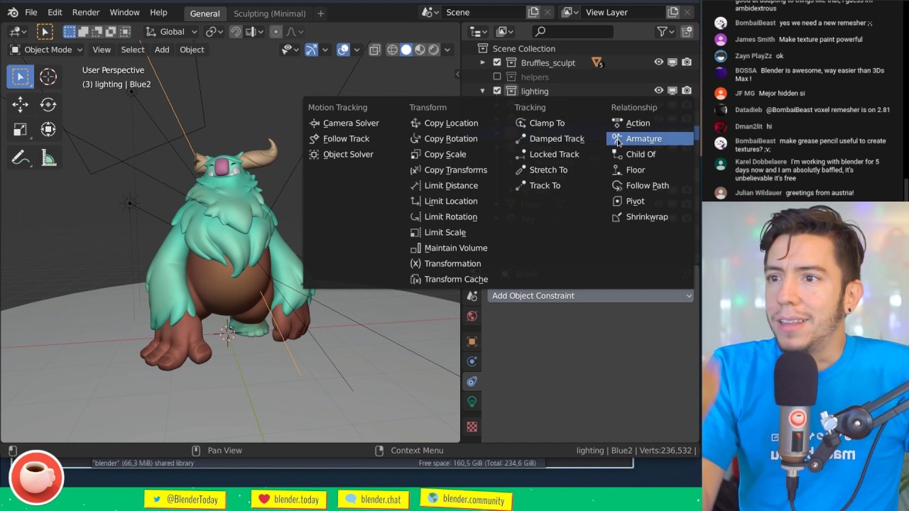Open the Object Constraints properties tab icon
This screenshot has width=909, height=511.
pos(472,381)
